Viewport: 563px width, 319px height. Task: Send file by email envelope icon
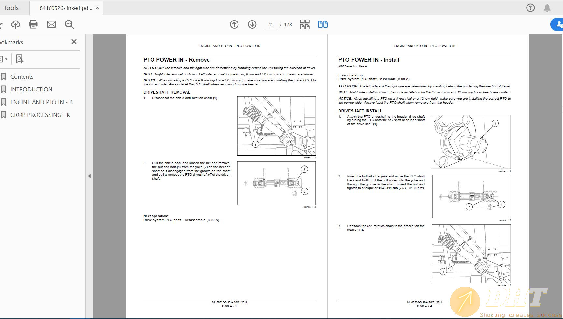coord(51,24)
